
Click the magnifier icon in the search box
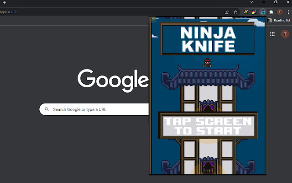point(47,109)
